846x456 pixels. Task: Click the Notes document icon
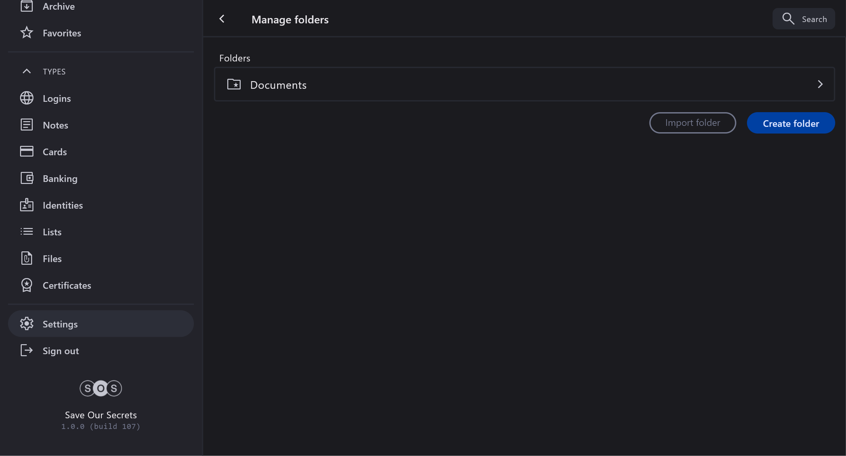27,125
